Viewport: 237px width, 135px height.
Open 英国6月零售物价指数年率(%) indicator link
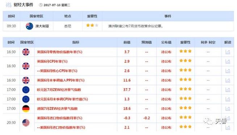[59, 52]
